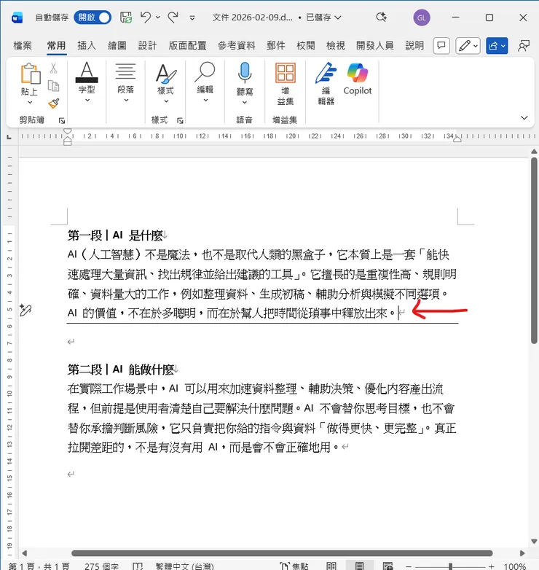Click the save with sync icon
The height and width of the screenshot is (570, 539).
click(x=126, y=17)
